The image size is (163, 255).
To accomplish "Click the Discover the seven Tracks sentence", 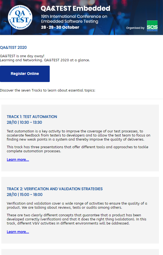I will coord(48,90).
